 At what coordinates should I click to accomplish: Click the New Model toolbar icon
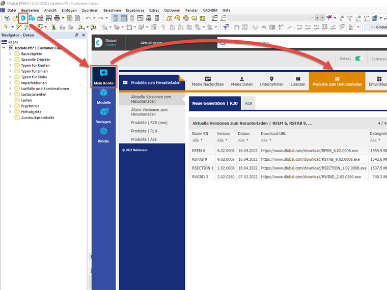pos(7,18)
